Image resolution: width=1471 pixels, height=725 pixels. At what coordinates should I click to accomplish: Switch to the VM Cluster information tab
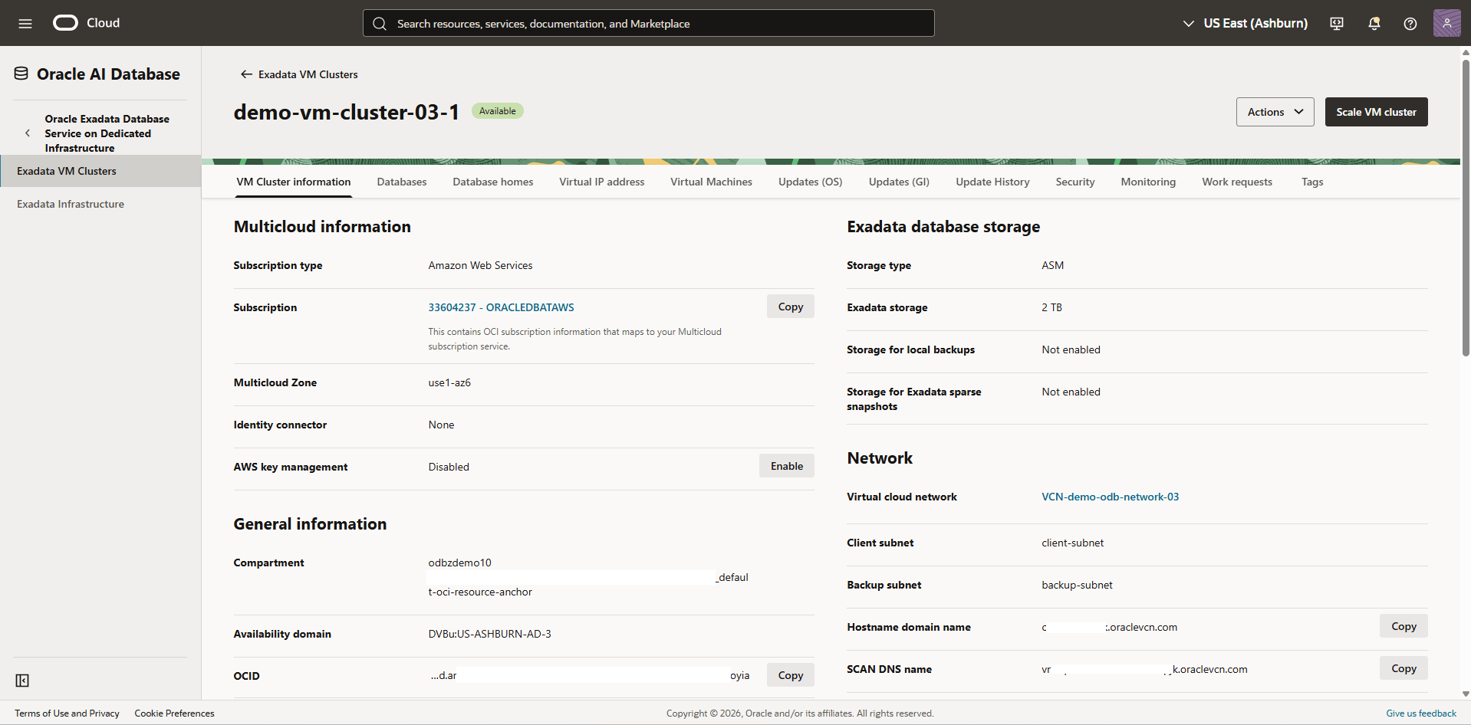pyautogui.click(x=294, y=182)
